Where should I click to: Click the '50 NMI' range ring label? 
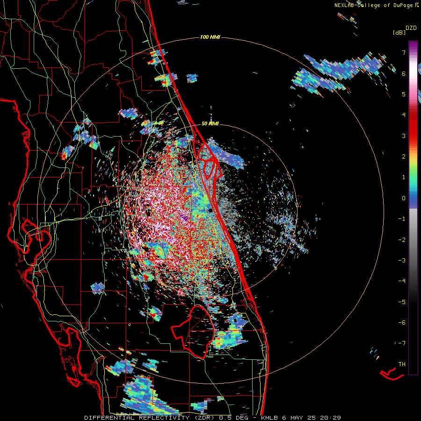pyautogui.click(x=210, y=124)
